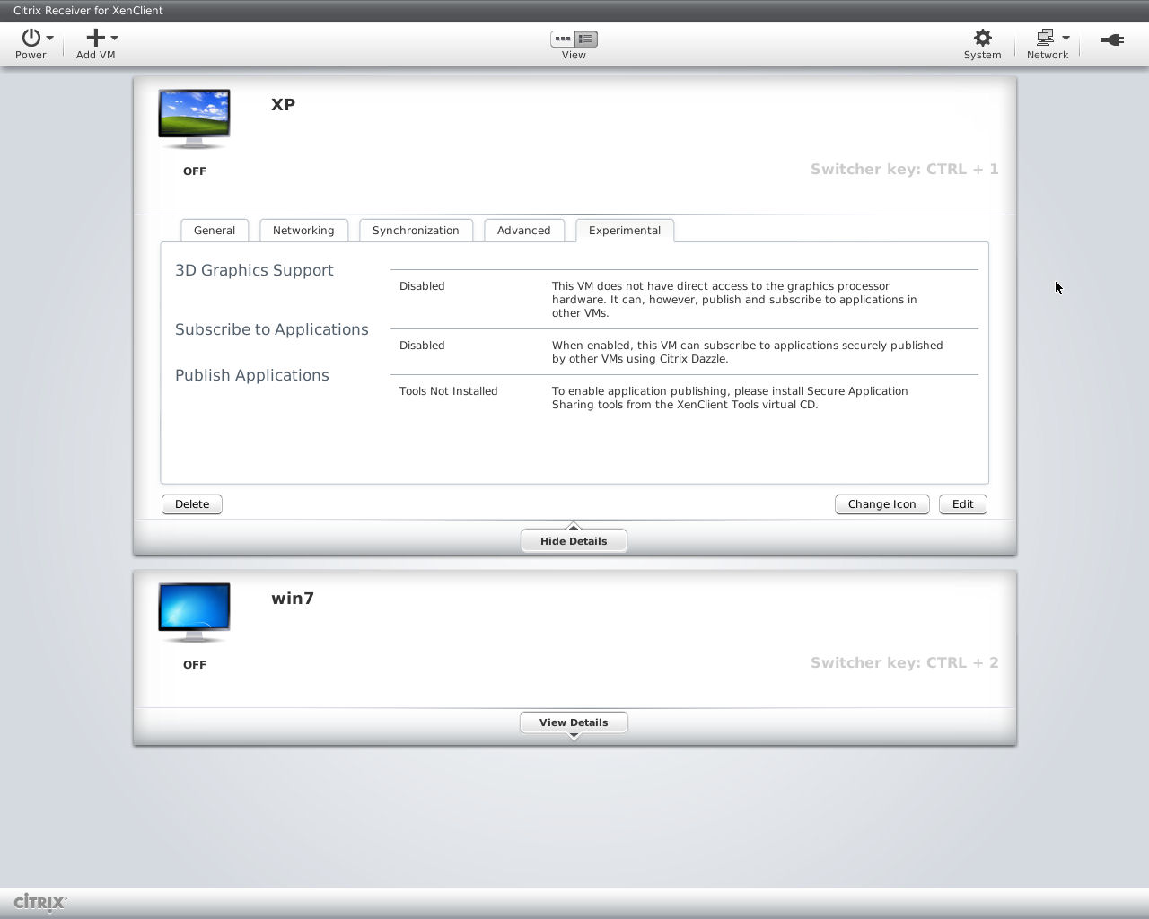Select the XP virtual machine monitor thumbnail
This screenshot has width=1149, height=919.
[x=194, y=118]
